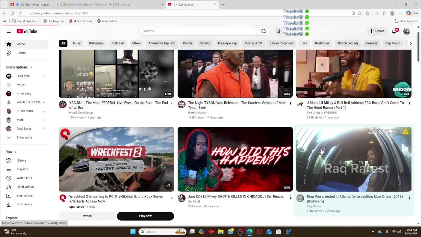The image size is (421, 237).
Task: Open the YouTube notifications bell
Action: coord(394,31)
